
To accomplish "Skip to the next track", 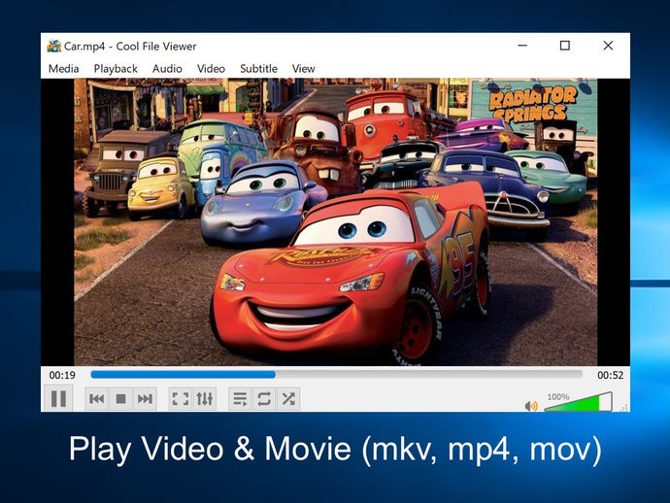I will coord(145,399).
